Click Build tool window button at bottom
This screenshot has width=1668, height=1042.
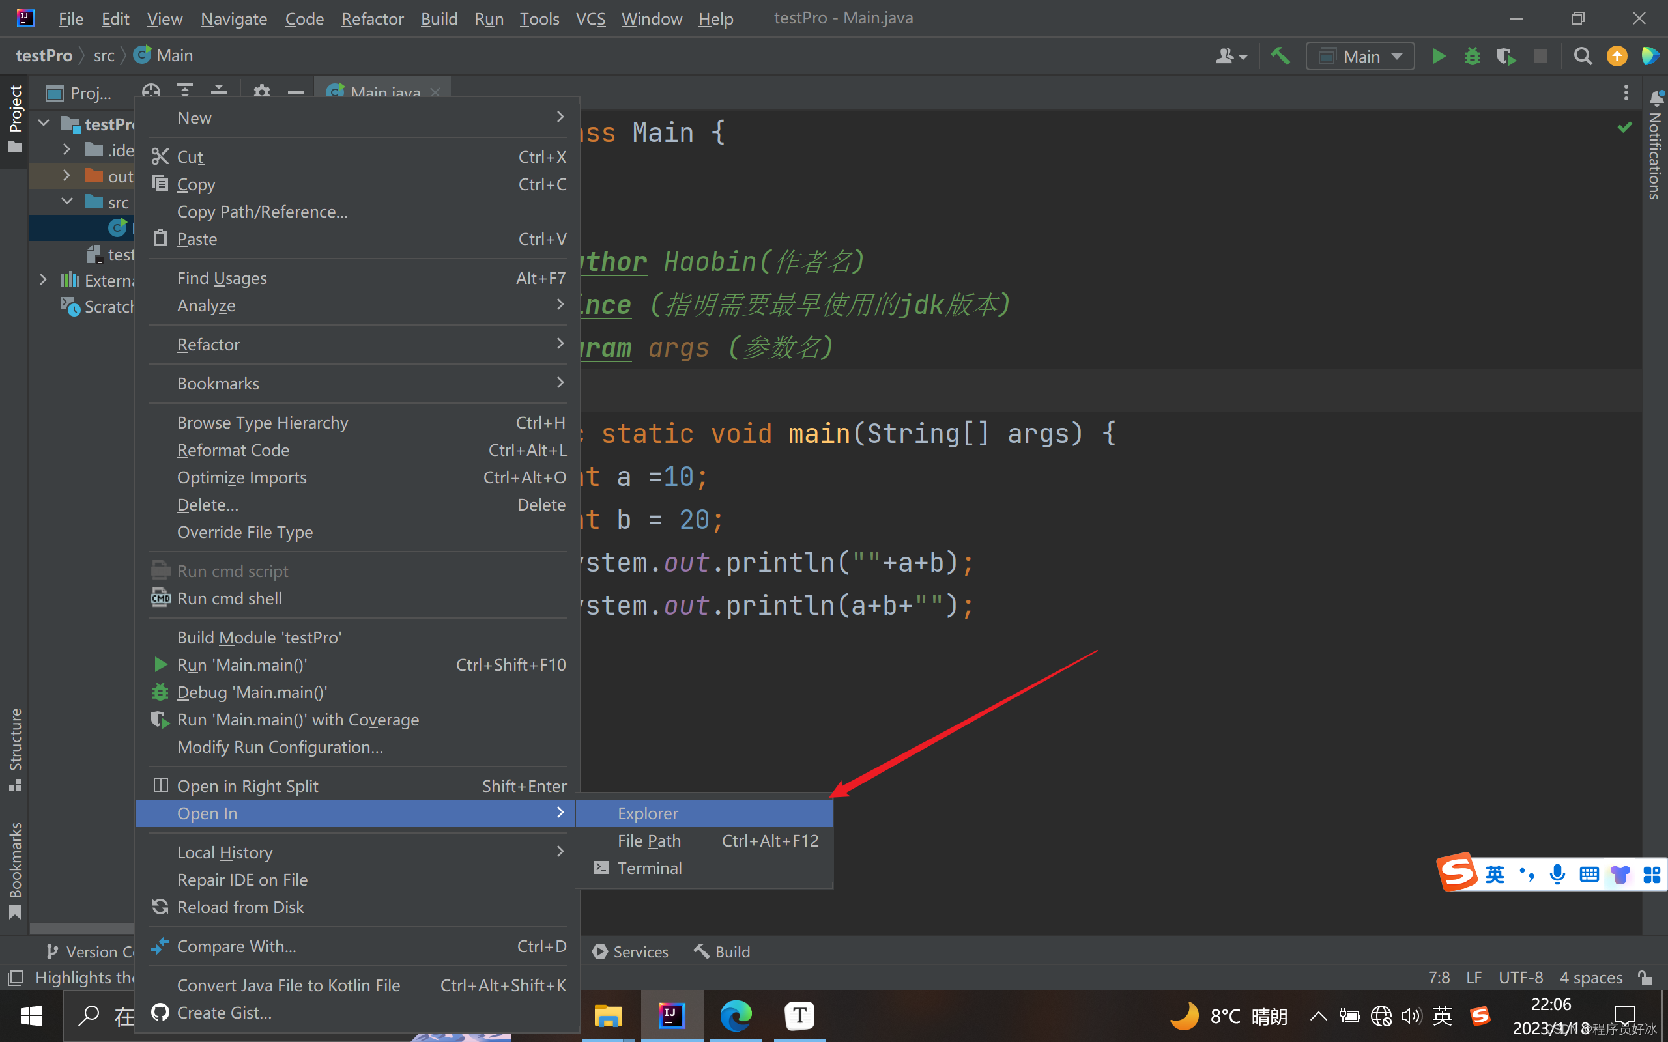click(722, 951)
